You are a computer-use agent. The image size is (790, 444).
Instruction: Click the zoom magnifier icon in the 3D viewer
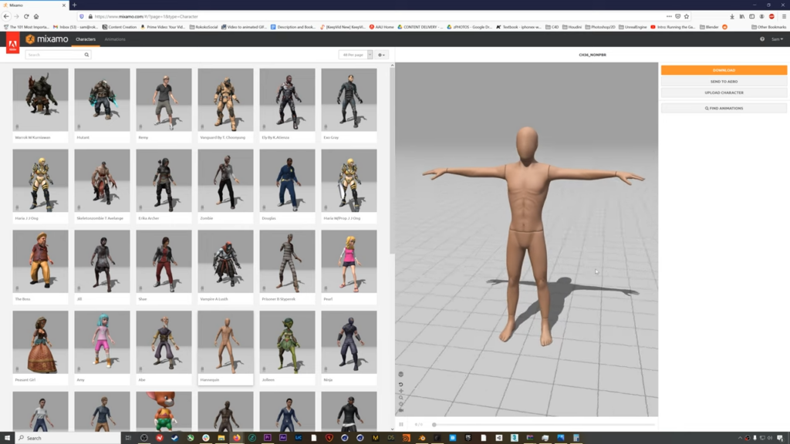click(401, 398)
